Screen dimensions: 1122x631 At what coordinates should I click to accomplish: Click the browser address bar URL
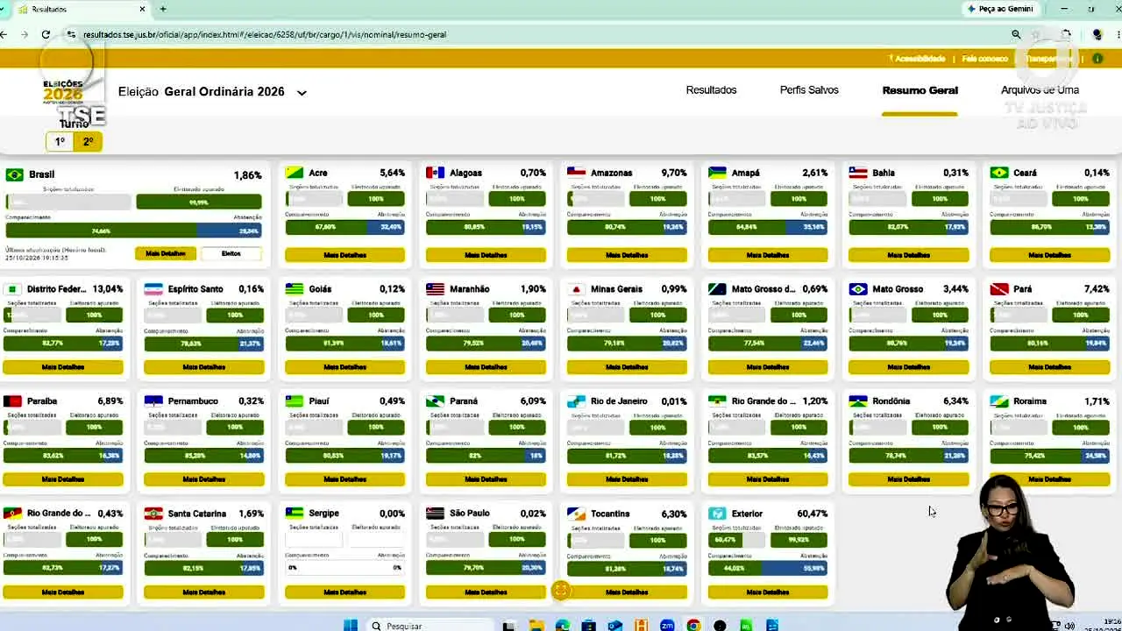click(x=265, y=34)
